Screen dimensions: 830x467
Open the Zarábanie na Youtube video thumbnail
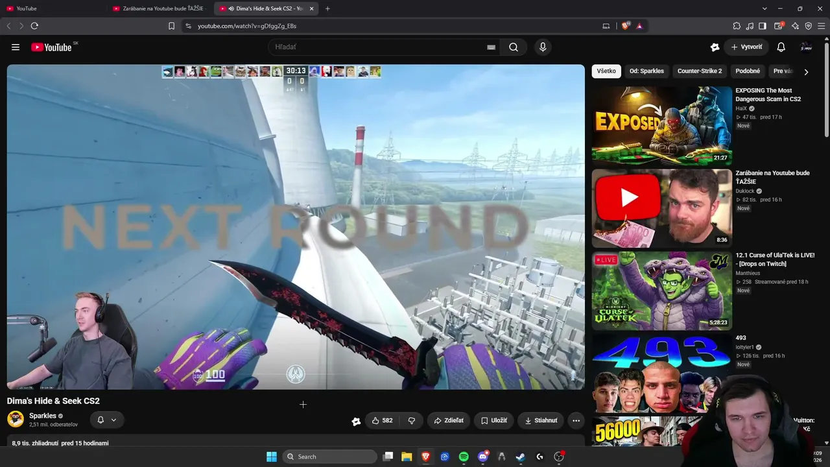pyautogui.click(x=662, y=208)
